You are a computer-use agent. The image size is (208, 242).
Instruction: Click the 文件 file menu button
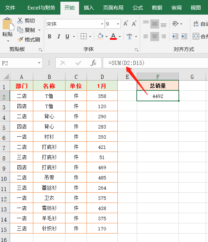pos(10,7)
